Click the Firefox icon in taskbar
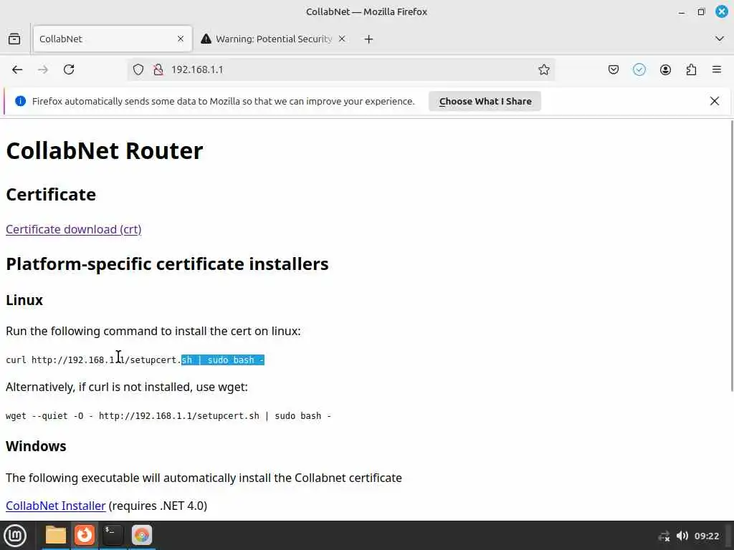The width and height of the screenshot is (734, 550). [85, 535]
